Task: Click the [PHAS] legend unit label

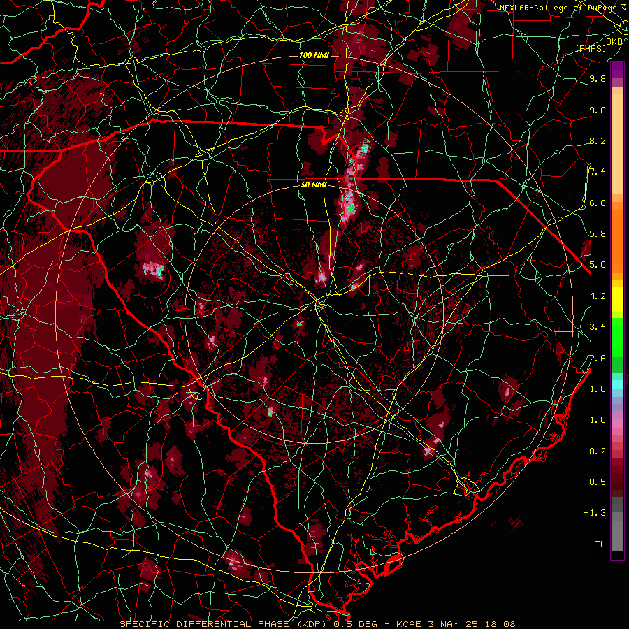Action: click(x=591, y=48)
